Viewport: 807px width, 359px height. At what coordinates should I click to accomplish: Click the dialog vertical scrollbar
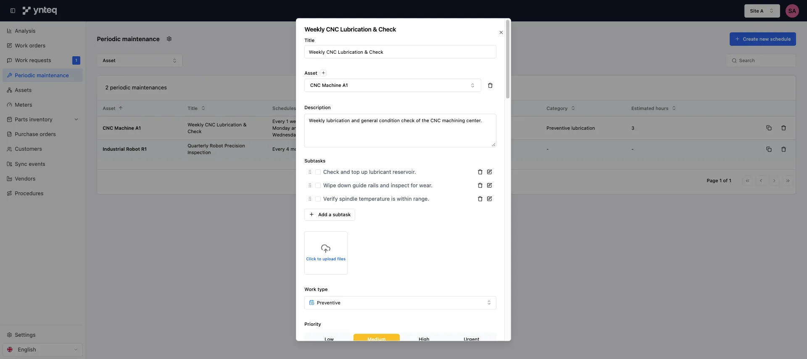point(508,59)
